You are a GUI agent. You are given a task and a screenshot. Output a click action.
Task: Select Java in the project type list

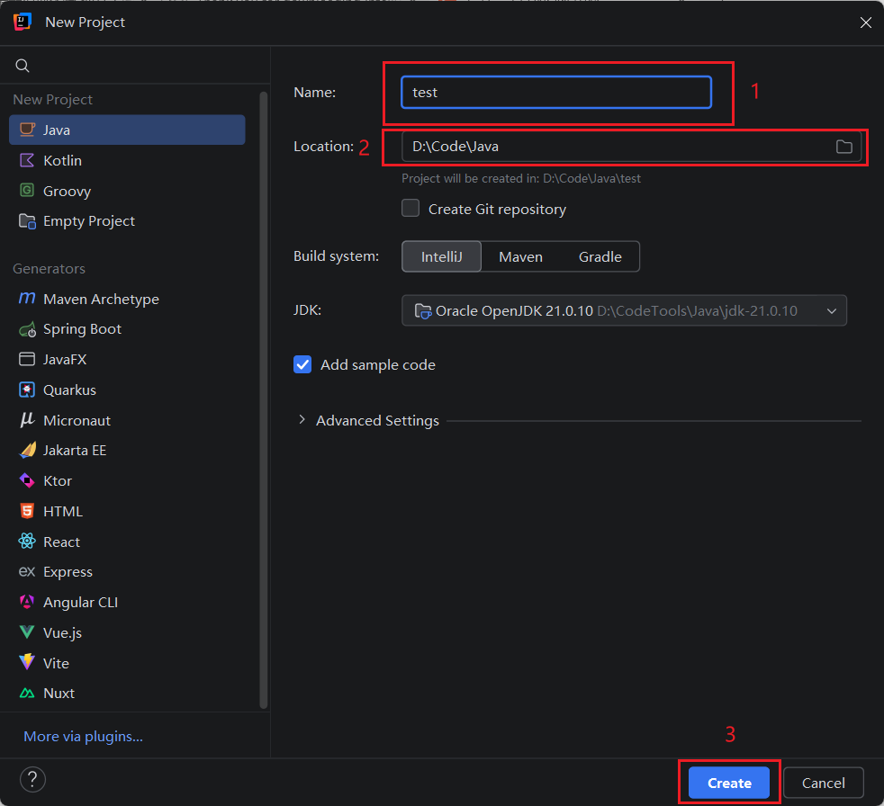click(x=128, y=130)
